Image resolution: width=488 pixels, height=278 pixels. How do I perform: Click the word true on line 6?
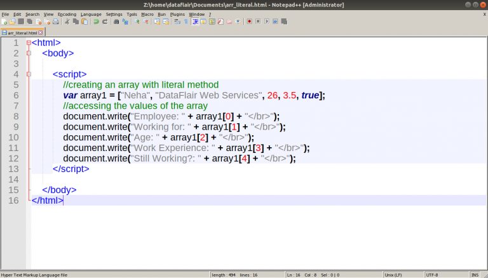(310, 95)
